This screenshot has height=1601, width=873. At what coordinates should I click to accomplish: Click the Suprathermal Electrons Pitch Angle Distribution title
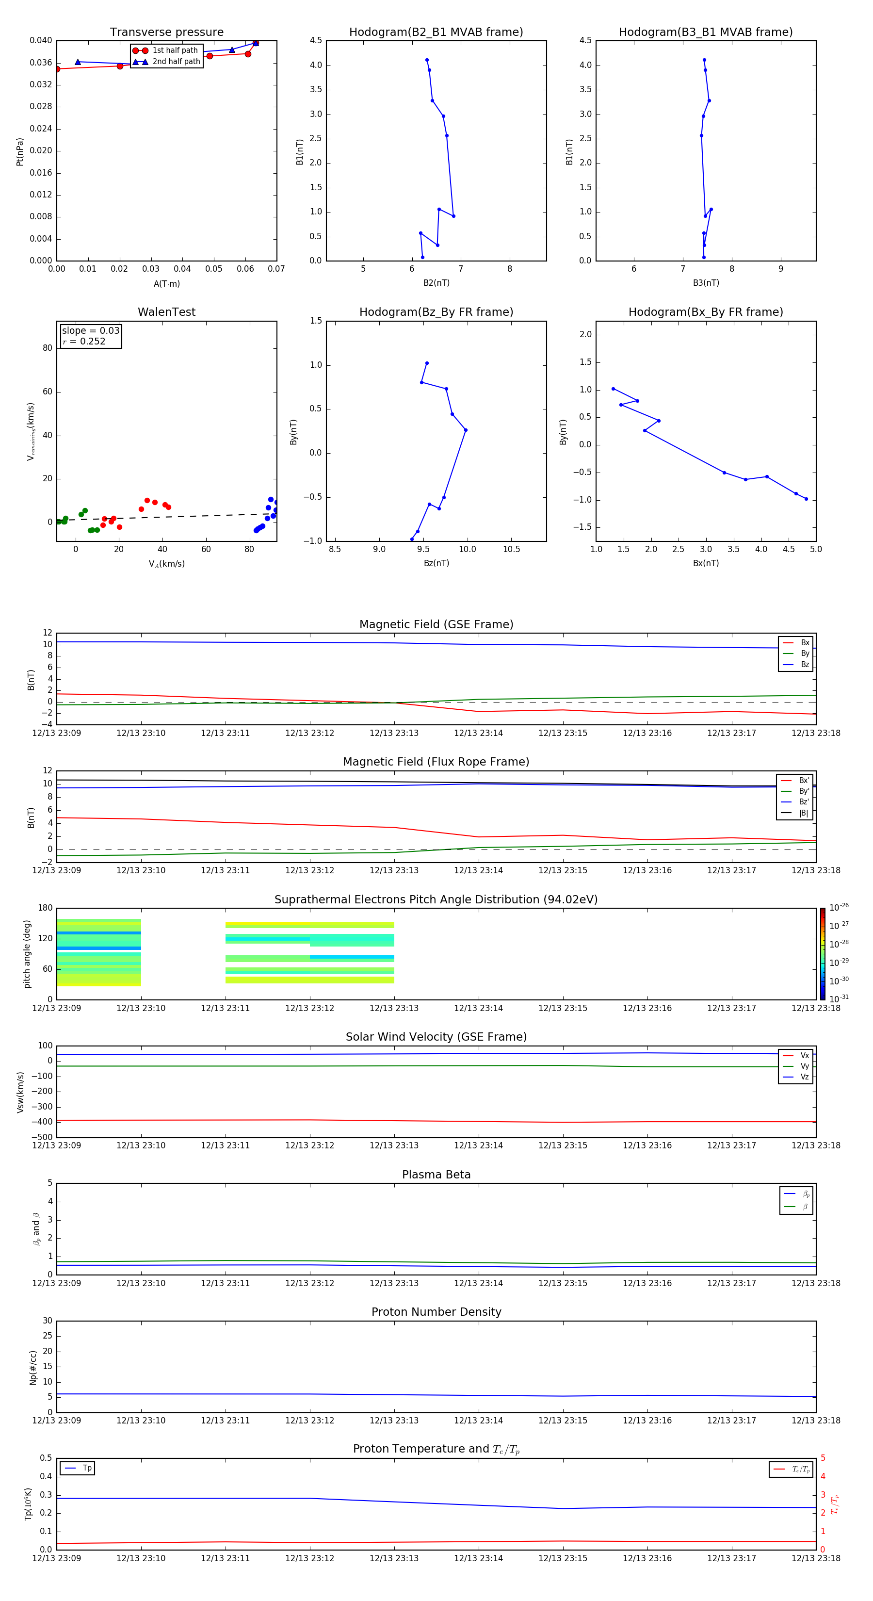coord(436,900)
